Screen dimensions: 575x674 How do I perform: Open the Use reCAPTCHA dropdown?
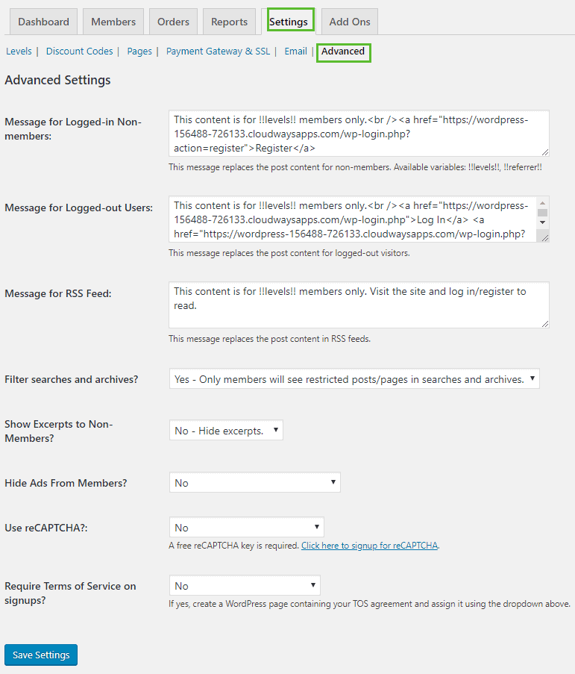pos(247,528)
